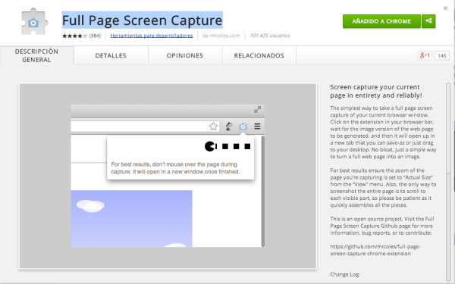
Task: Click the AÑADIDO A CHROME button
Action: [x=381, y=21]
